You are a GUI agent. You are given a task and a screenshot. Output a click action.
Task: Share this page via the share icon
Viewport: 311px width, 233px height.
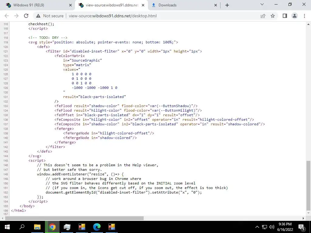[x=263, y=16]
